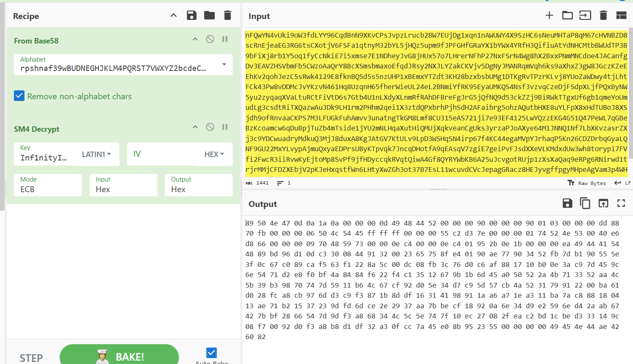Image resolution: width=633 pixels, height=364 pixels.
Task: Load a recipe folder icon
Action: [209, 16]
